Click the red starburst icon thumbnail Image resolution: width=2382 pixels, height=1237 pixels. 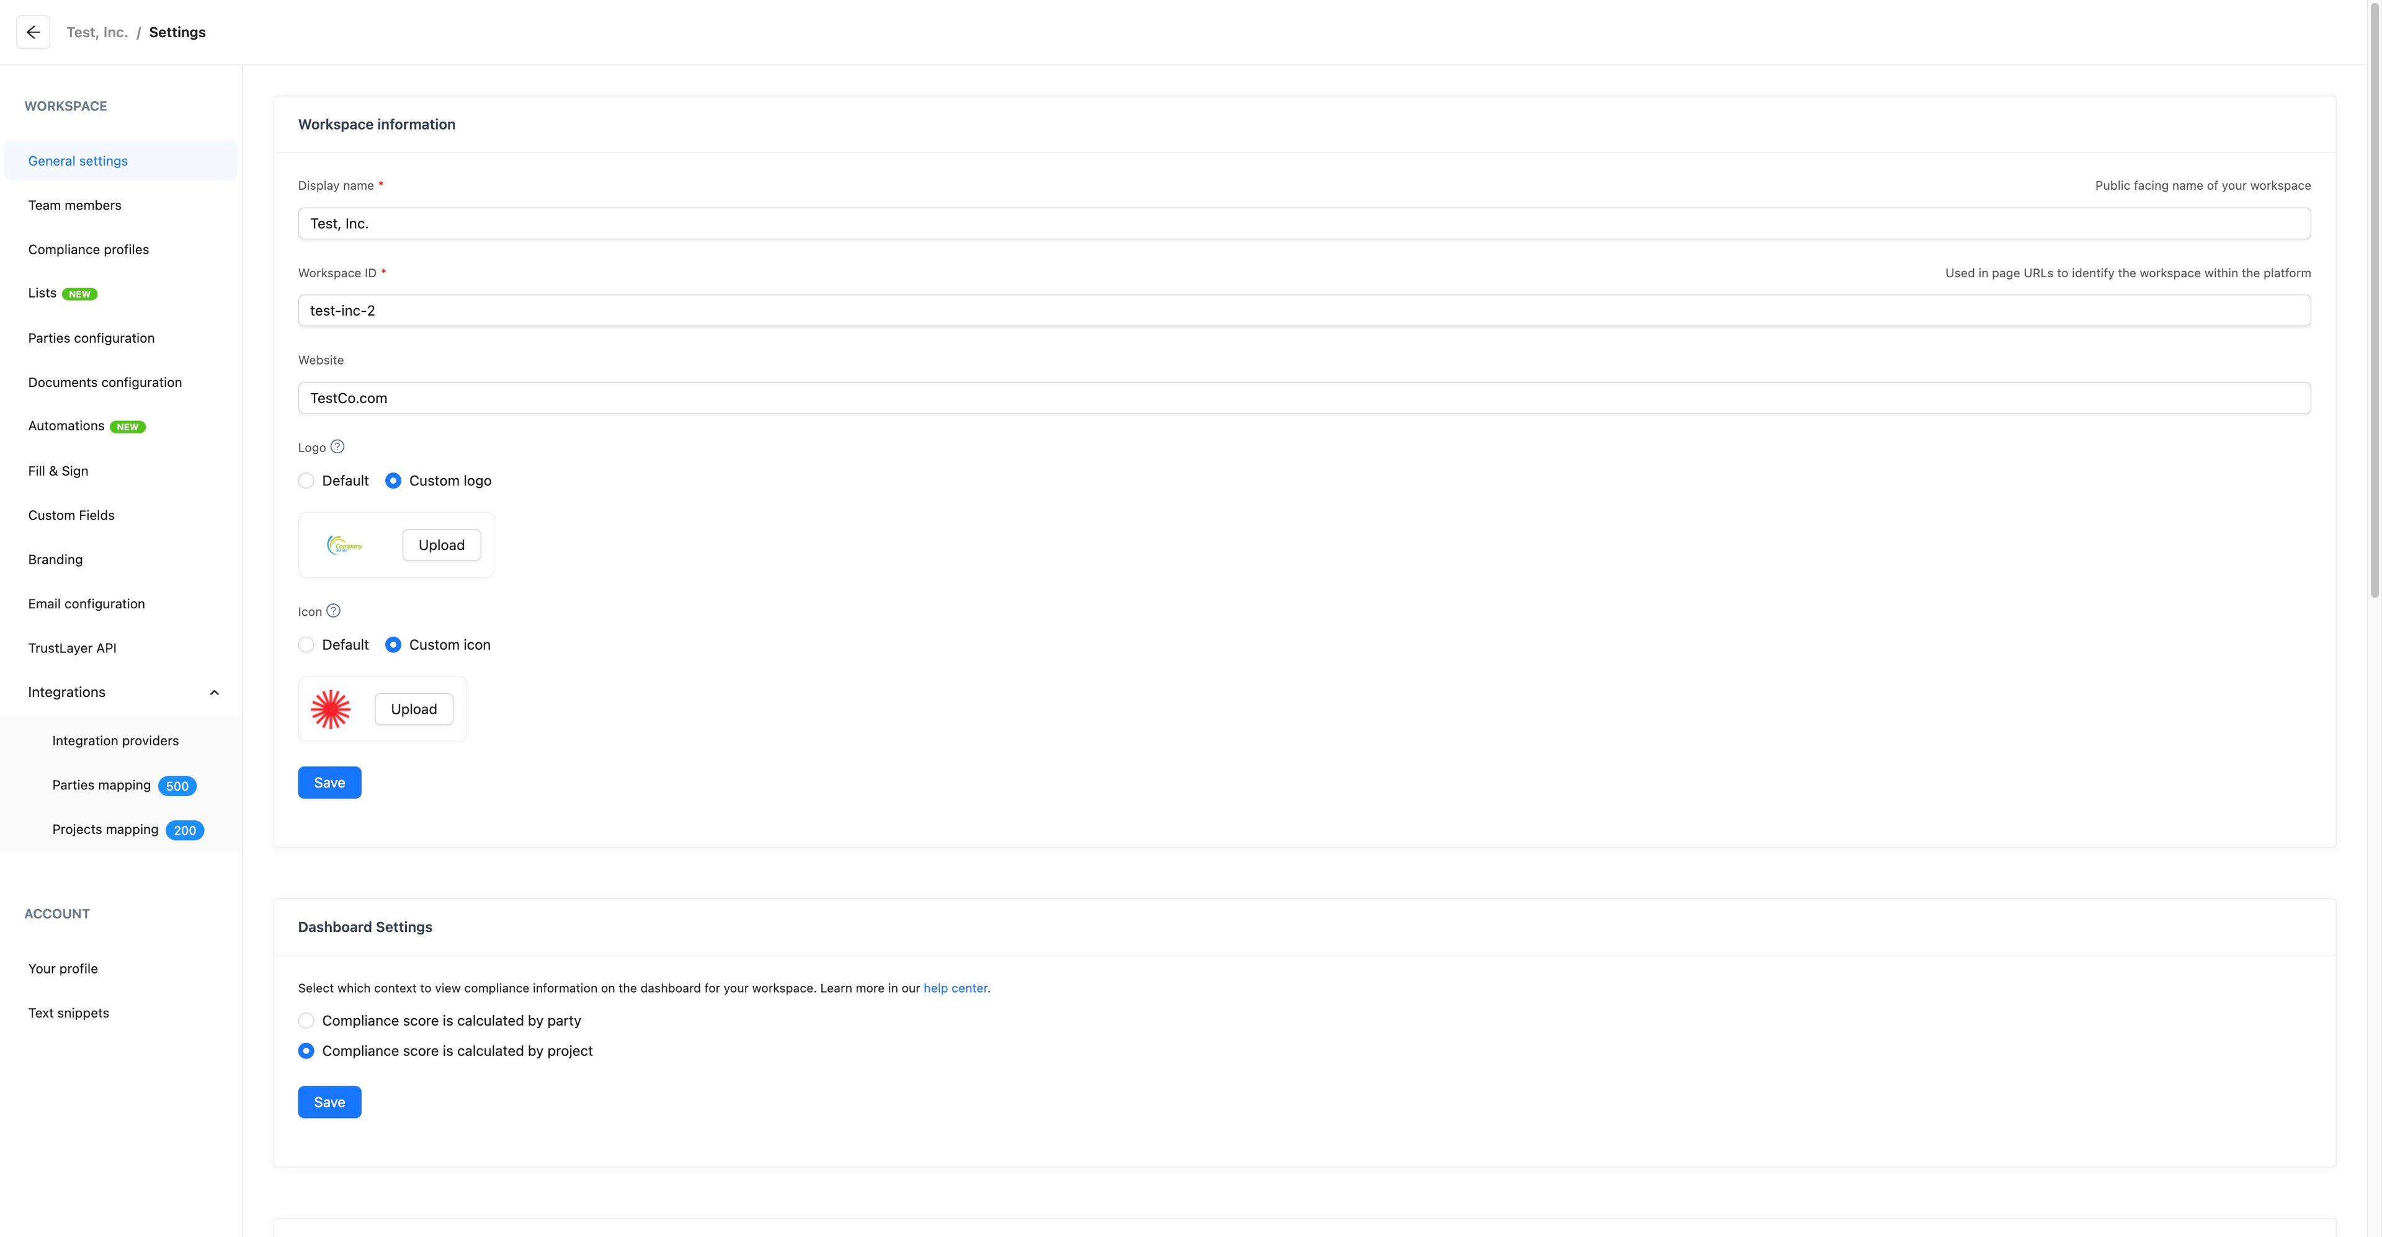coord(331,709)
